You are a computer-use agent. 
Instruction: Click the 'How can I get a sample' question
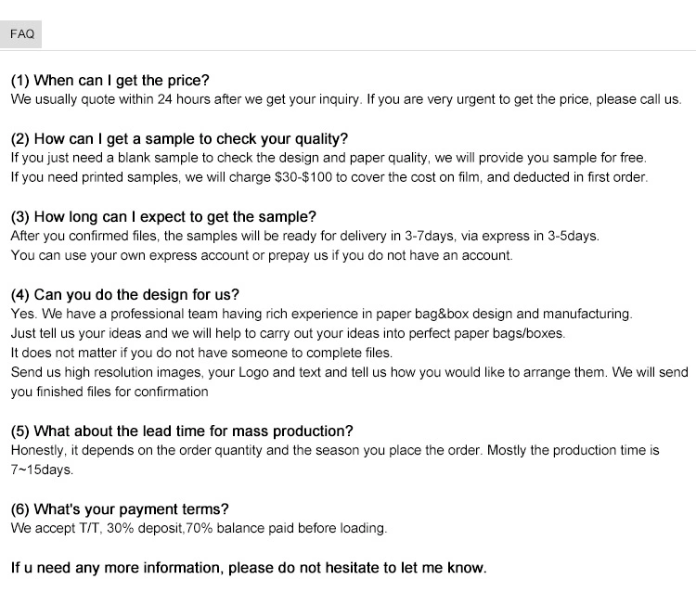pyautogui.click(x=179, y=139)
